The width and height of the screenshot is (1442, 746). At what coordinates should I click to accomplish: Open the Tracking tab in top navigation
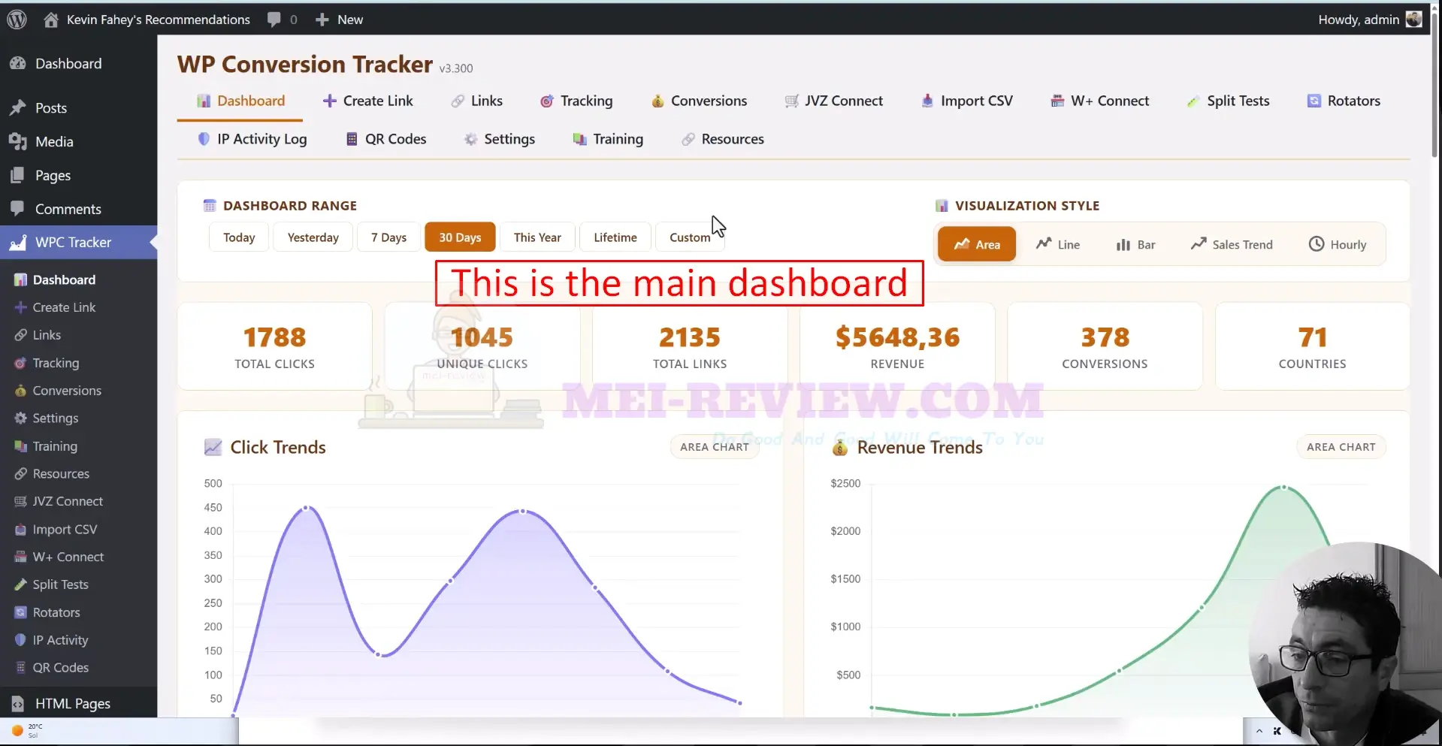[576, 101]
